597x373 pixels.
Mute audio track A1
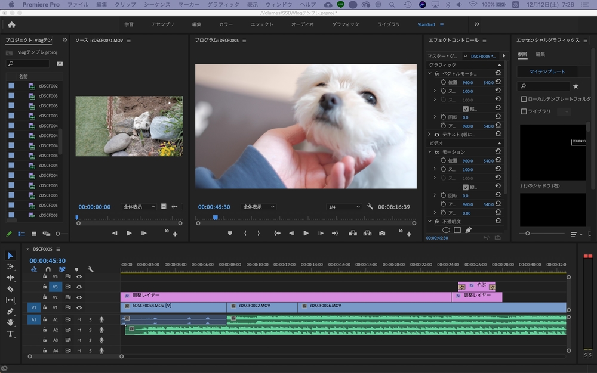79,319
